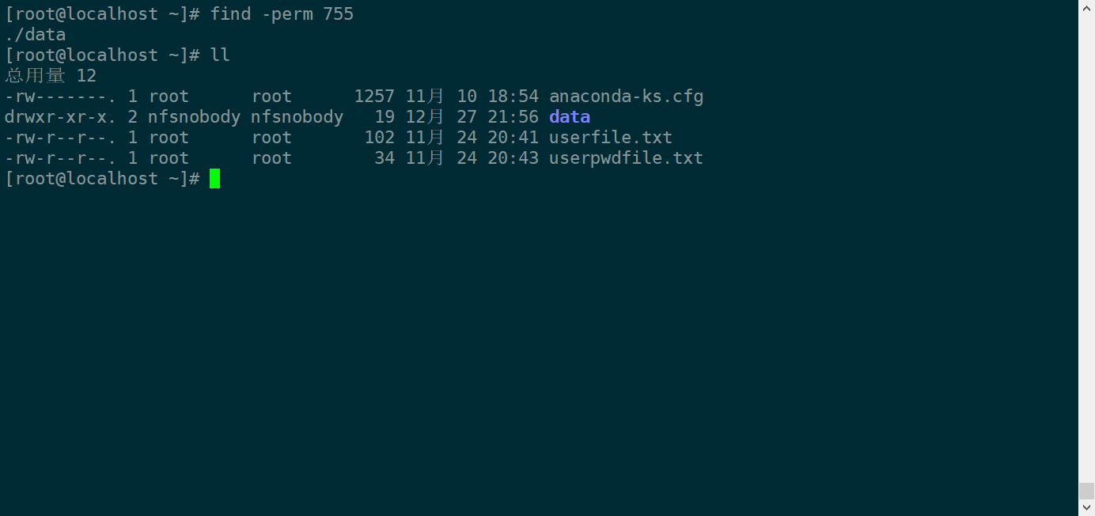Screen dimensions: 1095x516
Task: Click the last root@localhost prompt
Action: coord(102,179)
